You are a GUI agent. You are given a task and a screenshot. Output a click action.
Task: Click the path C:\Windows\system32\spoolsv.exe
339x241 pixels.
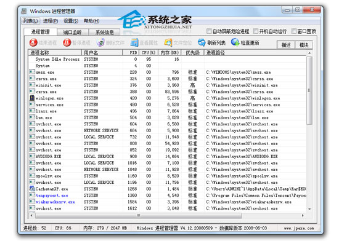[x=242, y=176]
